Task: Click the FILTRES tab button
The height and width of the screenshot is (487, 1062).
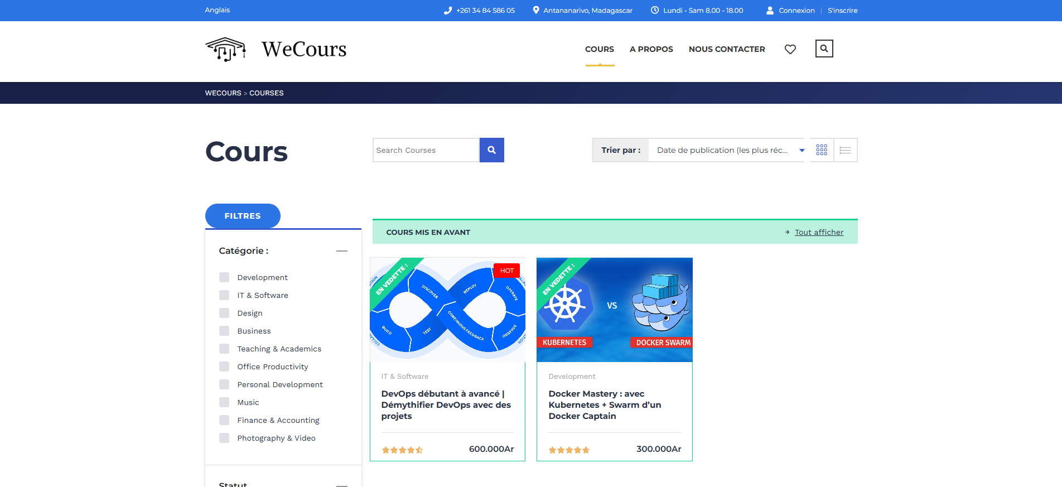Action: pyautogui.click(x=243, y=216)
